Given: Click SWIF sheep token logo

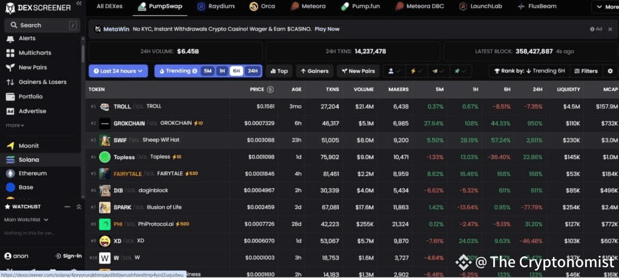Looking at the screenshot, I should pyautogui.click(x=105, y=140).
